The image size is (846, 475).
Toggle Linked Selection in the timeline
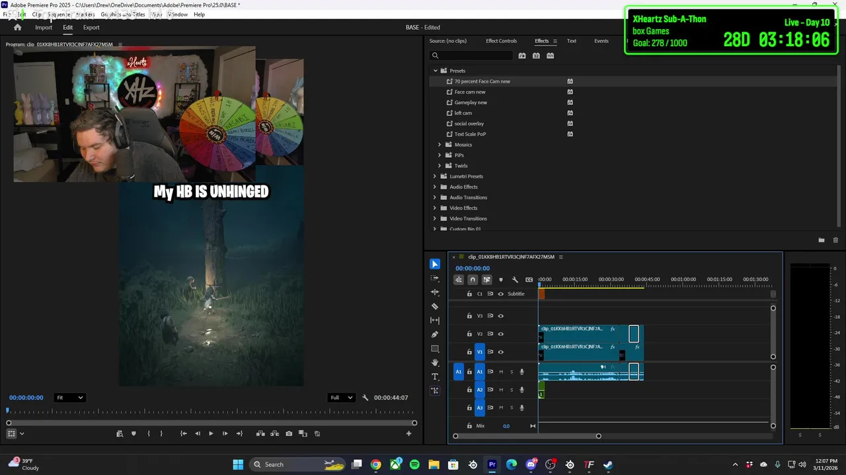coord(486,280)
